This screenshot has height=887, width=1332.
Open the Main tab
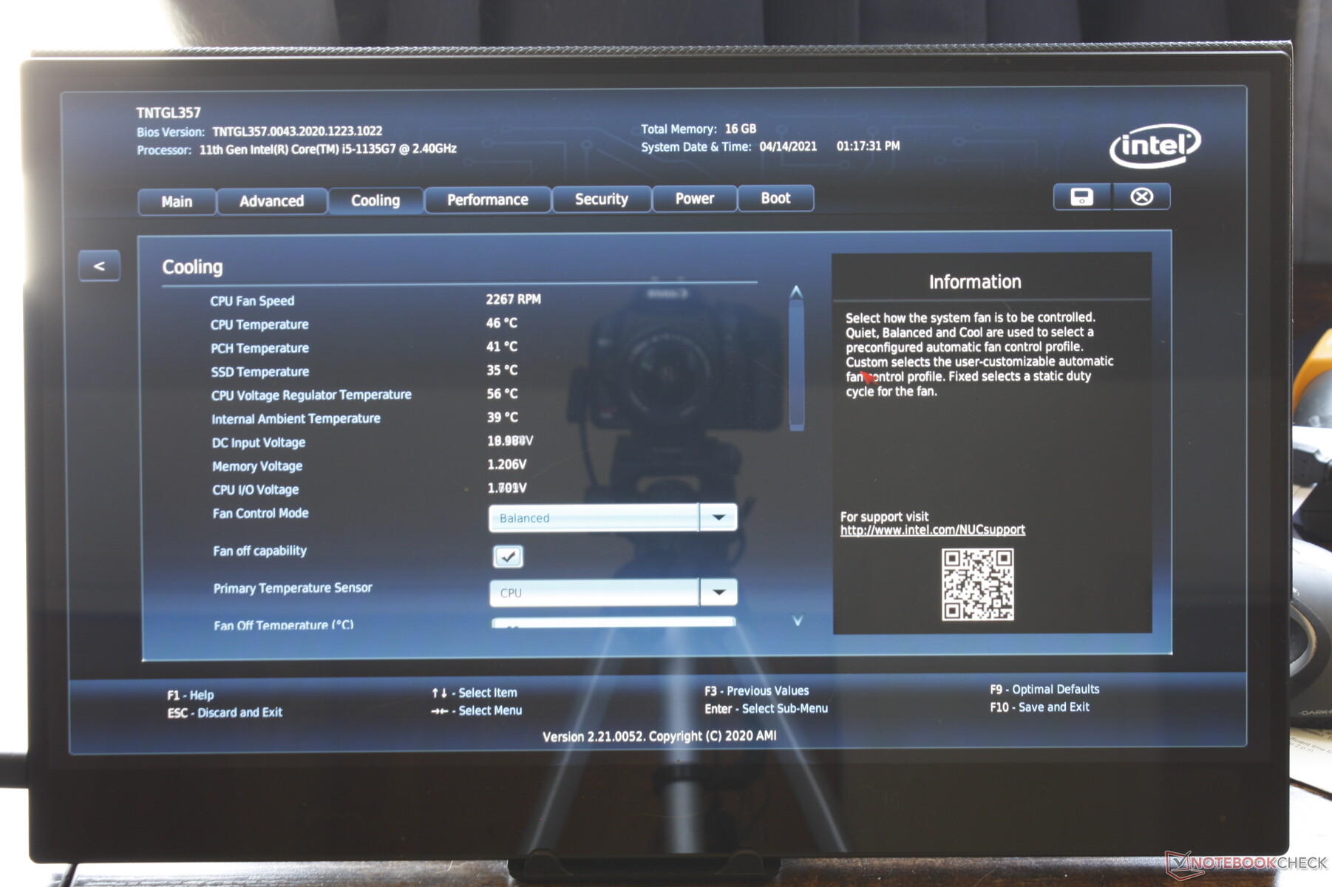[177, 202]
